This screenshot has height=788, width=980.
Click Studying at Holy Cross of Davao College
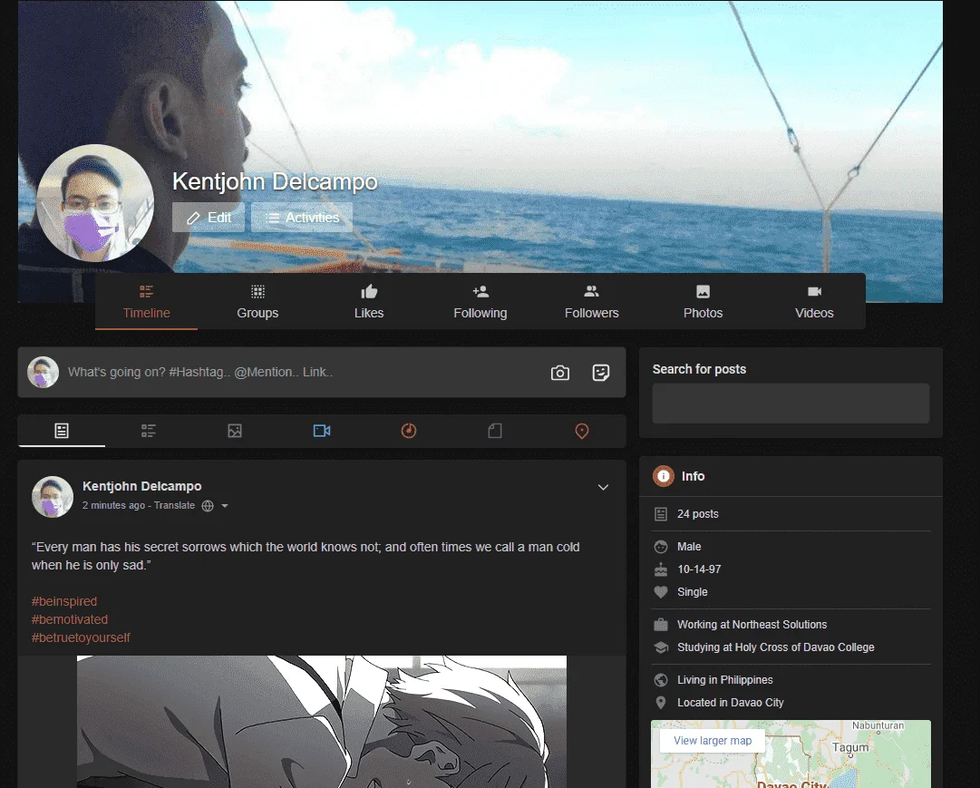point(776,647)
